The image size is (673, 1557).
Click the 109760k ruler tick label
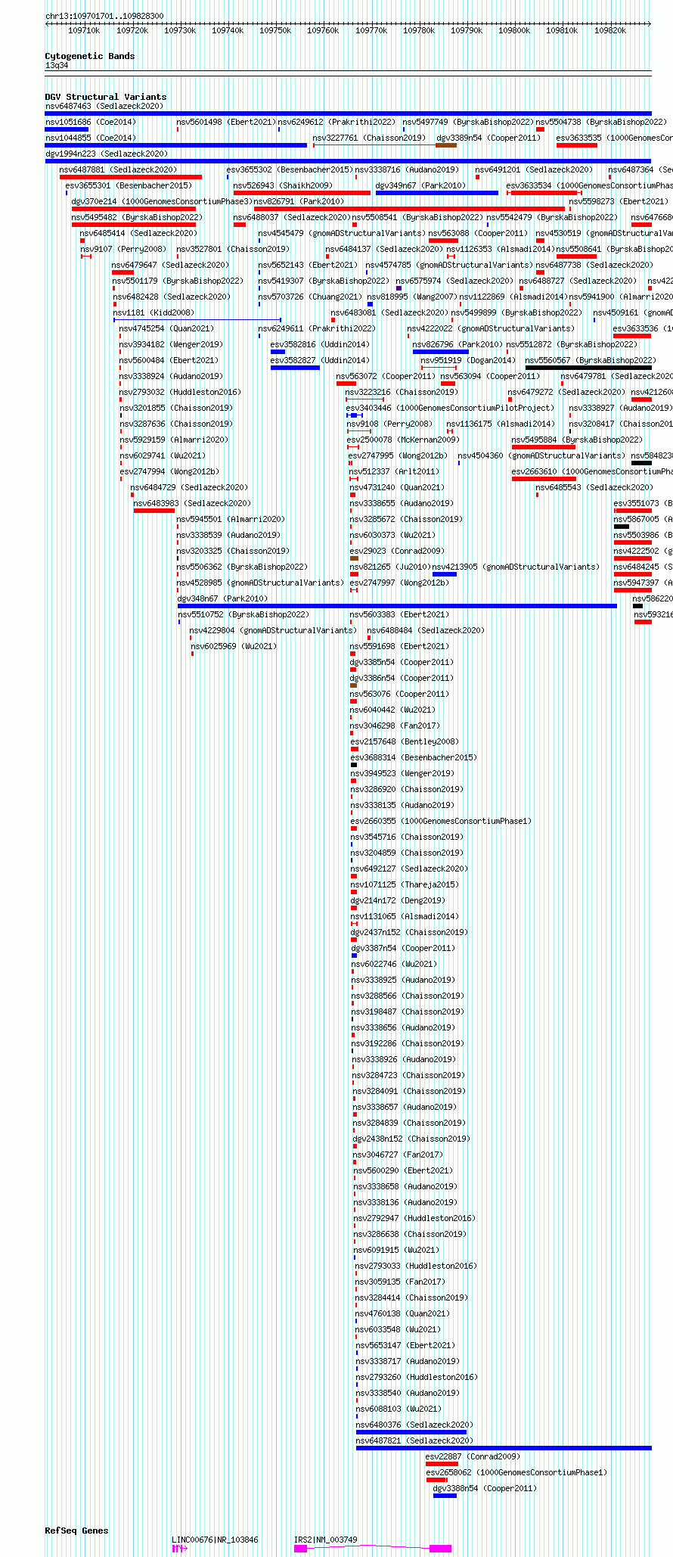[x=323, y=30]
